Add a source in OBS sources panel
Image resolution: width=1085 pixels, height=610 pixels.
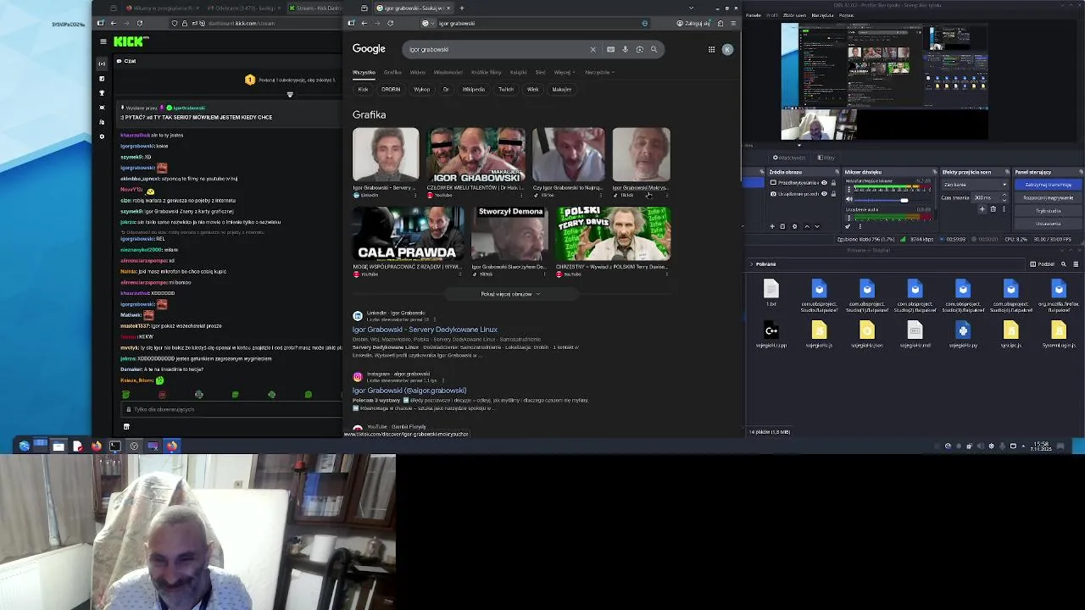point(771,226)
